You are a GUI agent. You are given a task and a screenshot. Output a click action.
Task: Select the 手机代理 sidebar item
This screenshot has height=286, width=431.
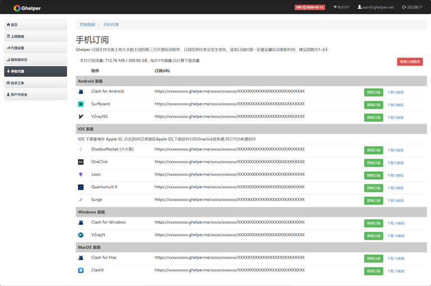[x=35, y=71]
